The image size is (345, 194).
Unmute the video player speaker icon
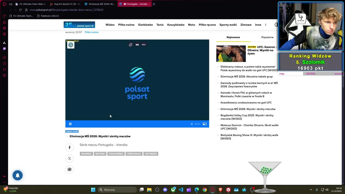[x=192, y=124]
